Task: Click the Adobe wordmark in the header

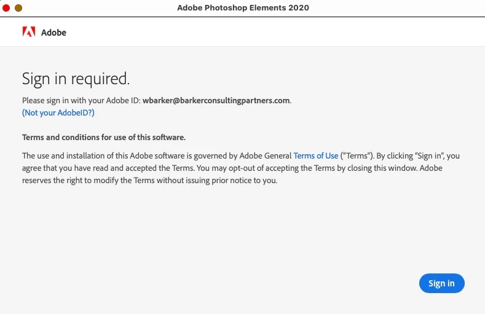Action: [53, 33]
